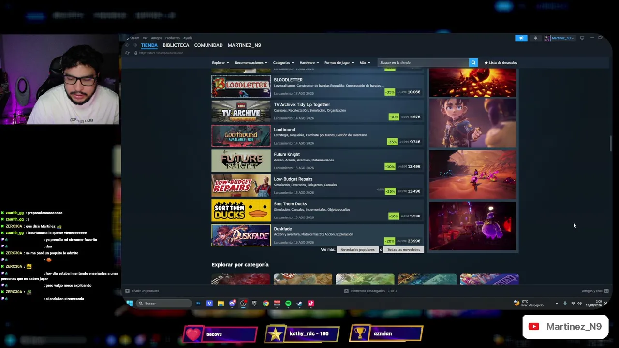Open OBS Studio from the taskbar

pos(243,304)
